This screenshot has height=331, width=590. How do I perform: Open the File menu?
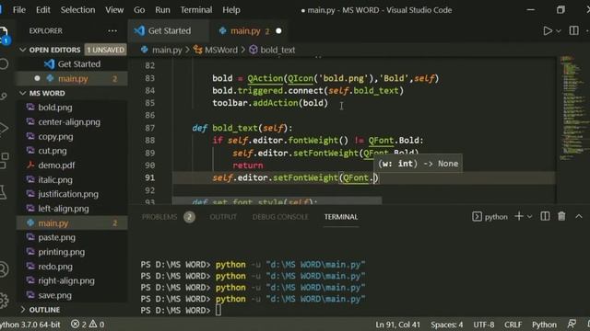[x=19, y=10]
